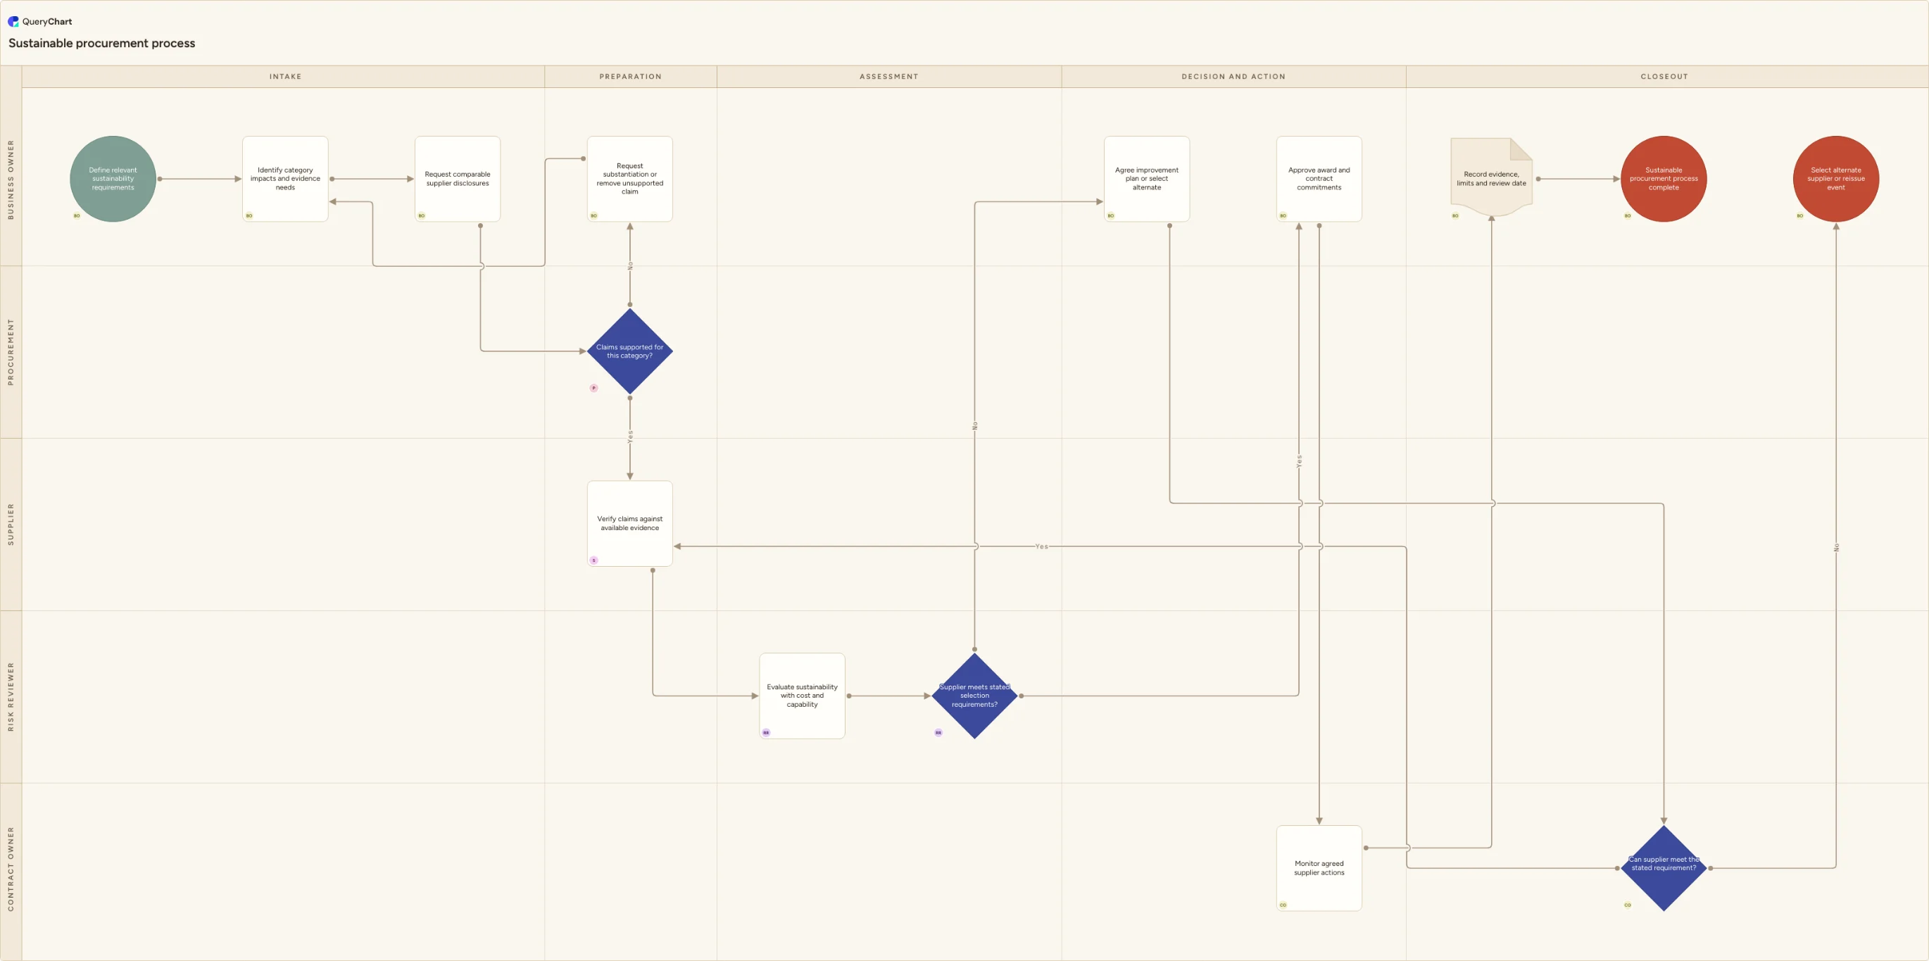This screenshot has width=1929, height=961.
Task: Click 'Select alternate supplier or reissue event' end node
Action: click(1835, 179)
